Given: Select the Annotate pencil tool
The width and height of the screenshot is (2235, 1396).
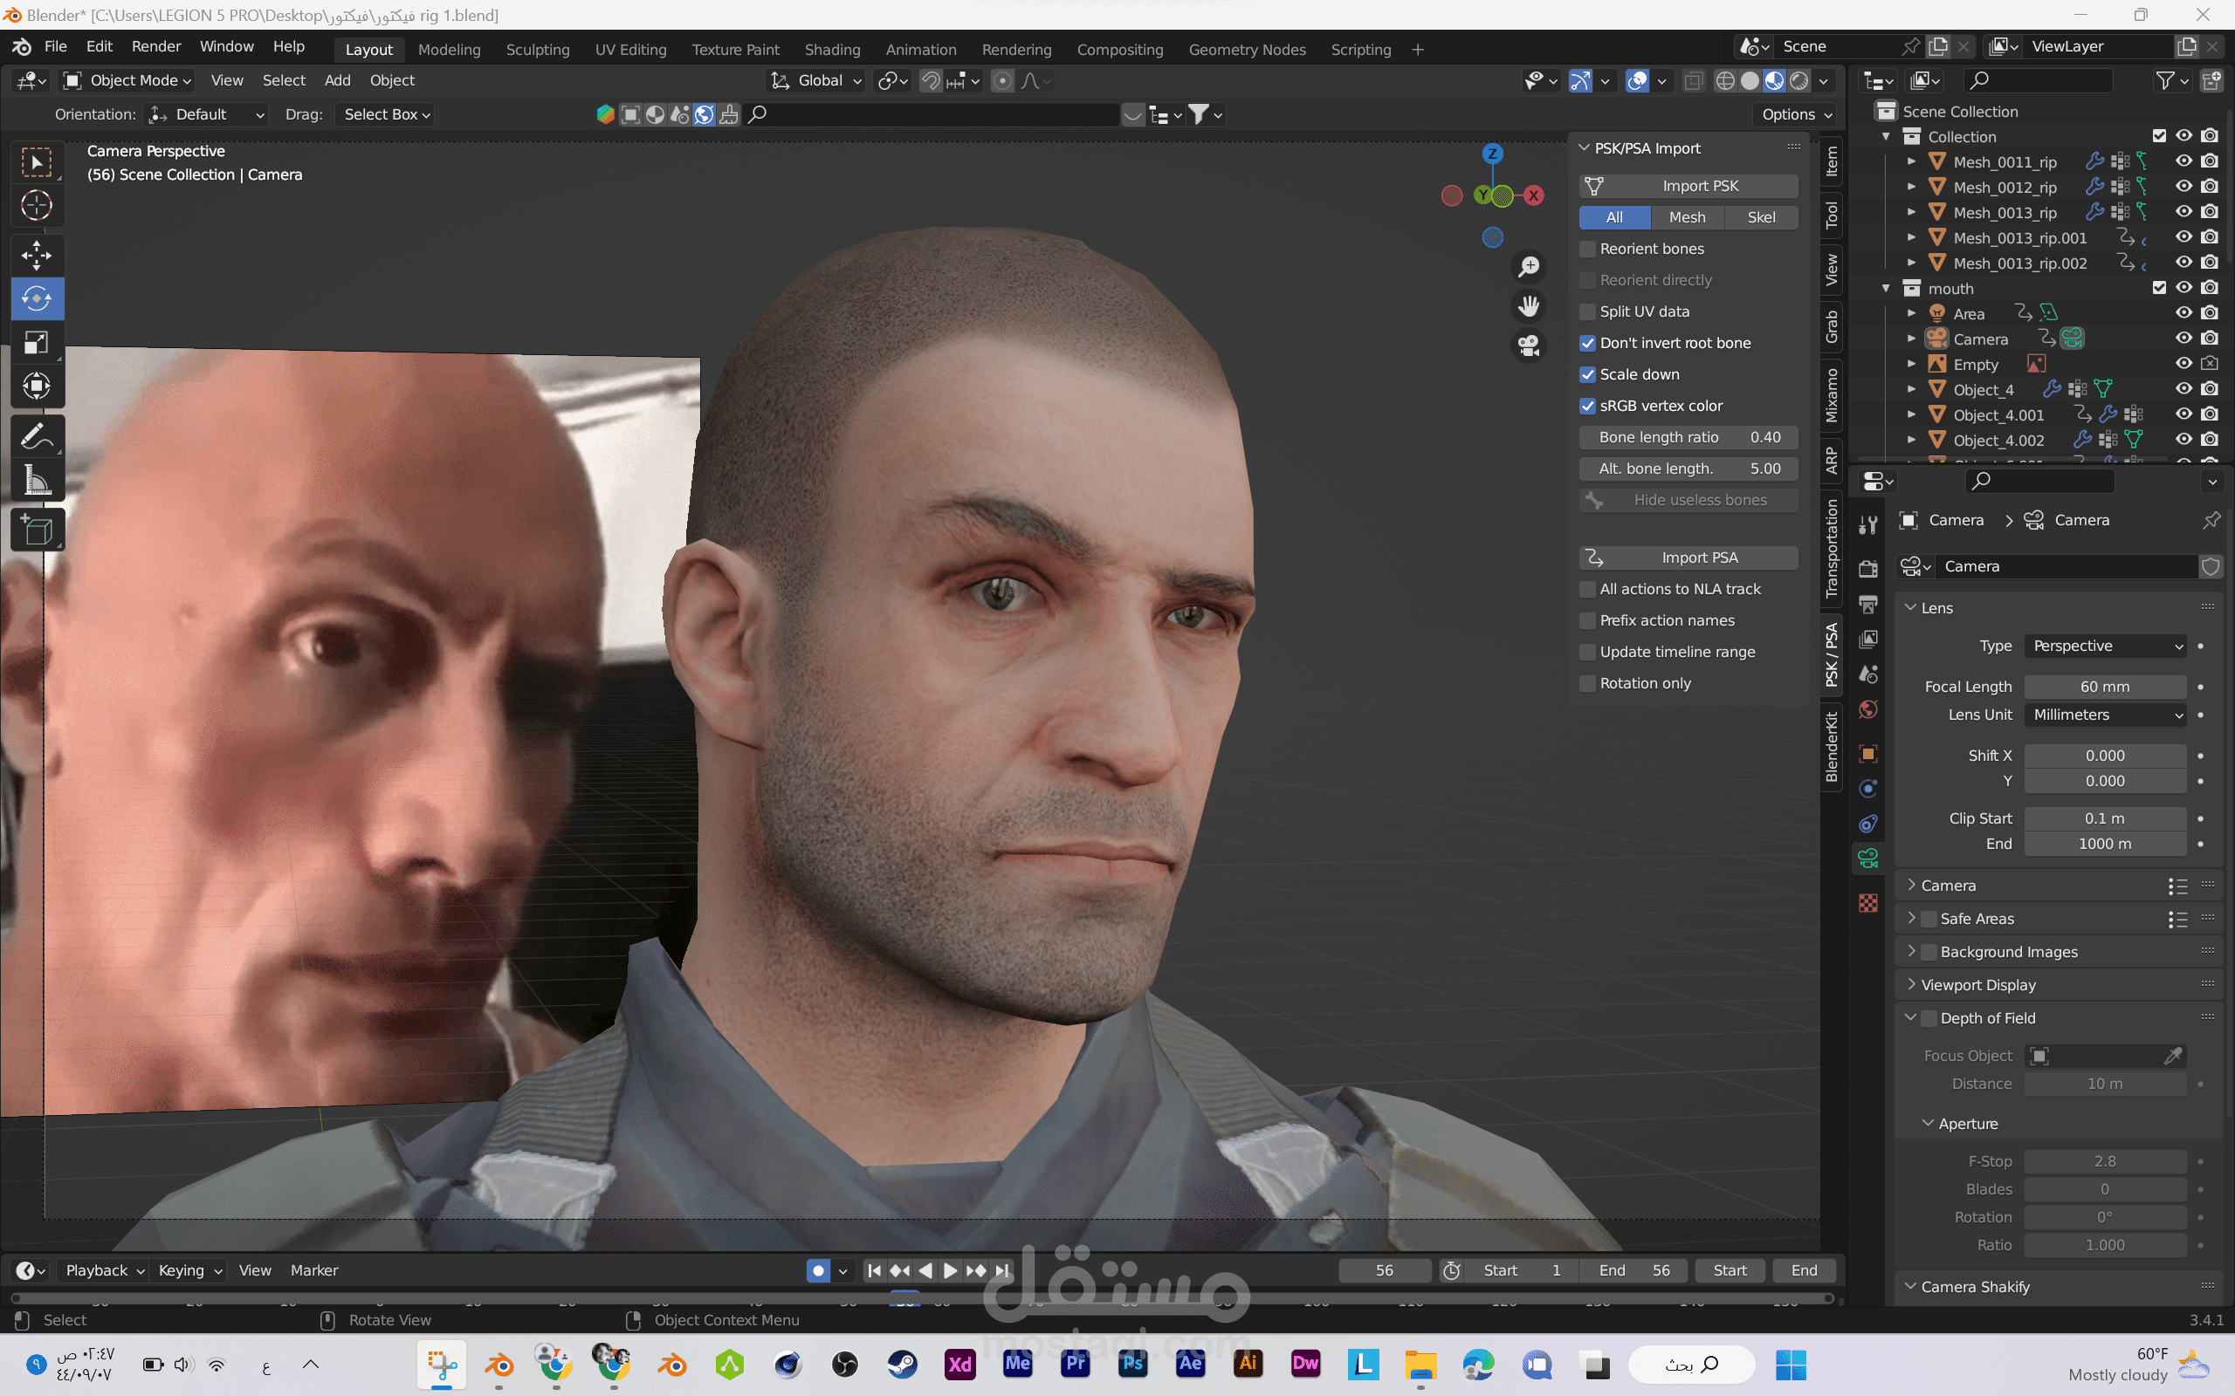Looking at the screenshot, I should [x=36, y=435].
